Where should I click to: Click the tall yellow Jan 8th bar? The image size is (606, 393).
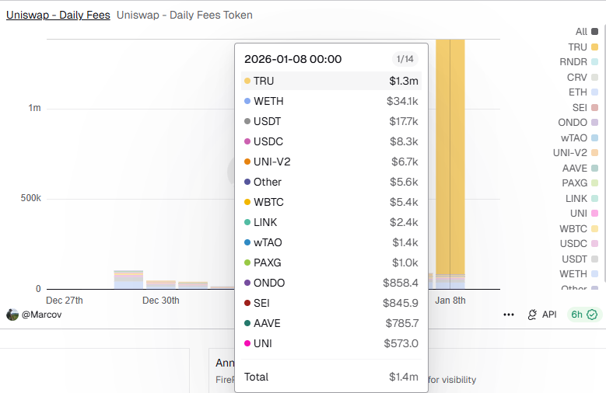pos(450,155)
